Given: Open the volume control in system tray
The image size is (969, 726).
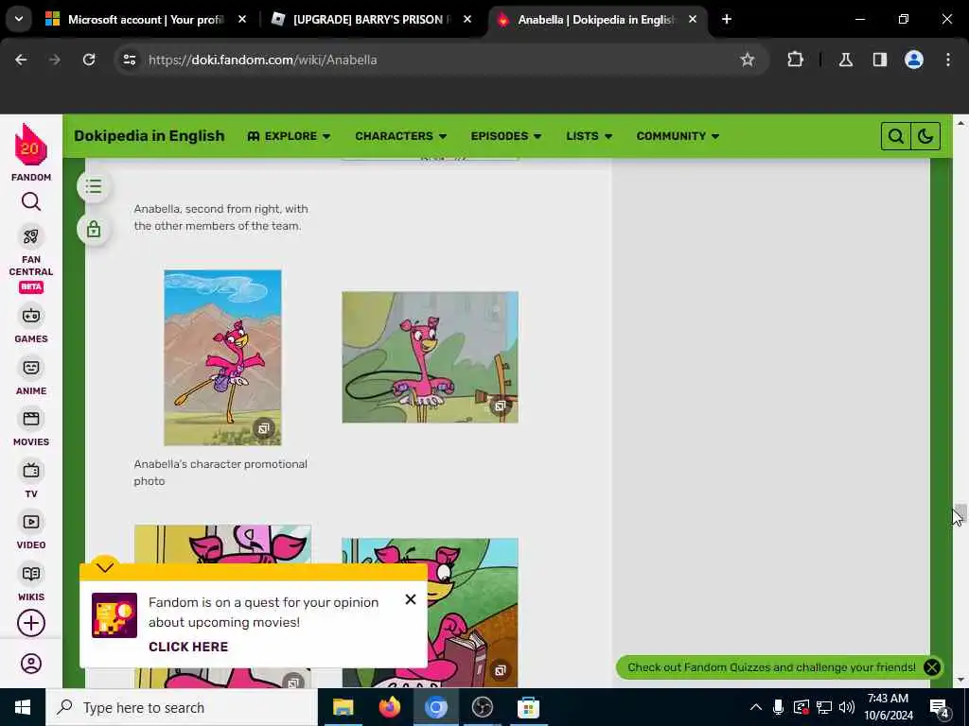Looking at the screenshot, I should [847, 707].
